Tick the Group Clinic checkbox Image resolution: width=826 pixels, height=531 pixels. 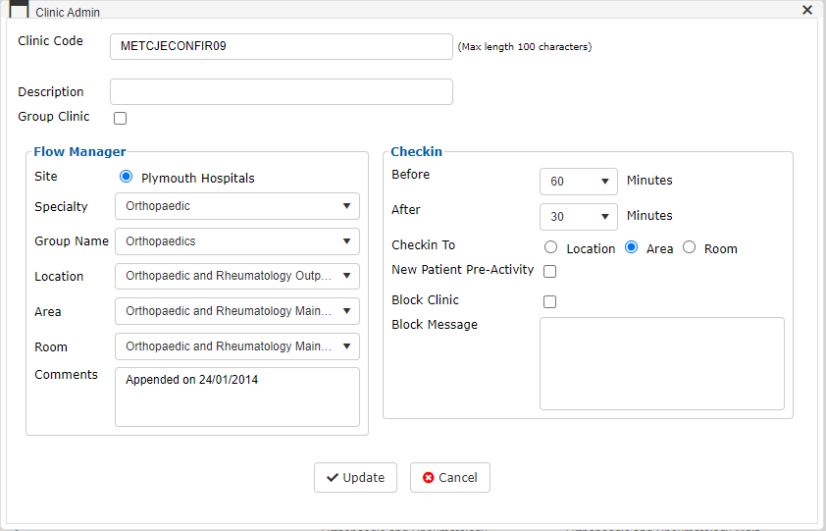[x=120, y=118]
